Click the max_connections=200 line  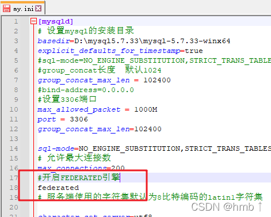click(x=81, y=168)
